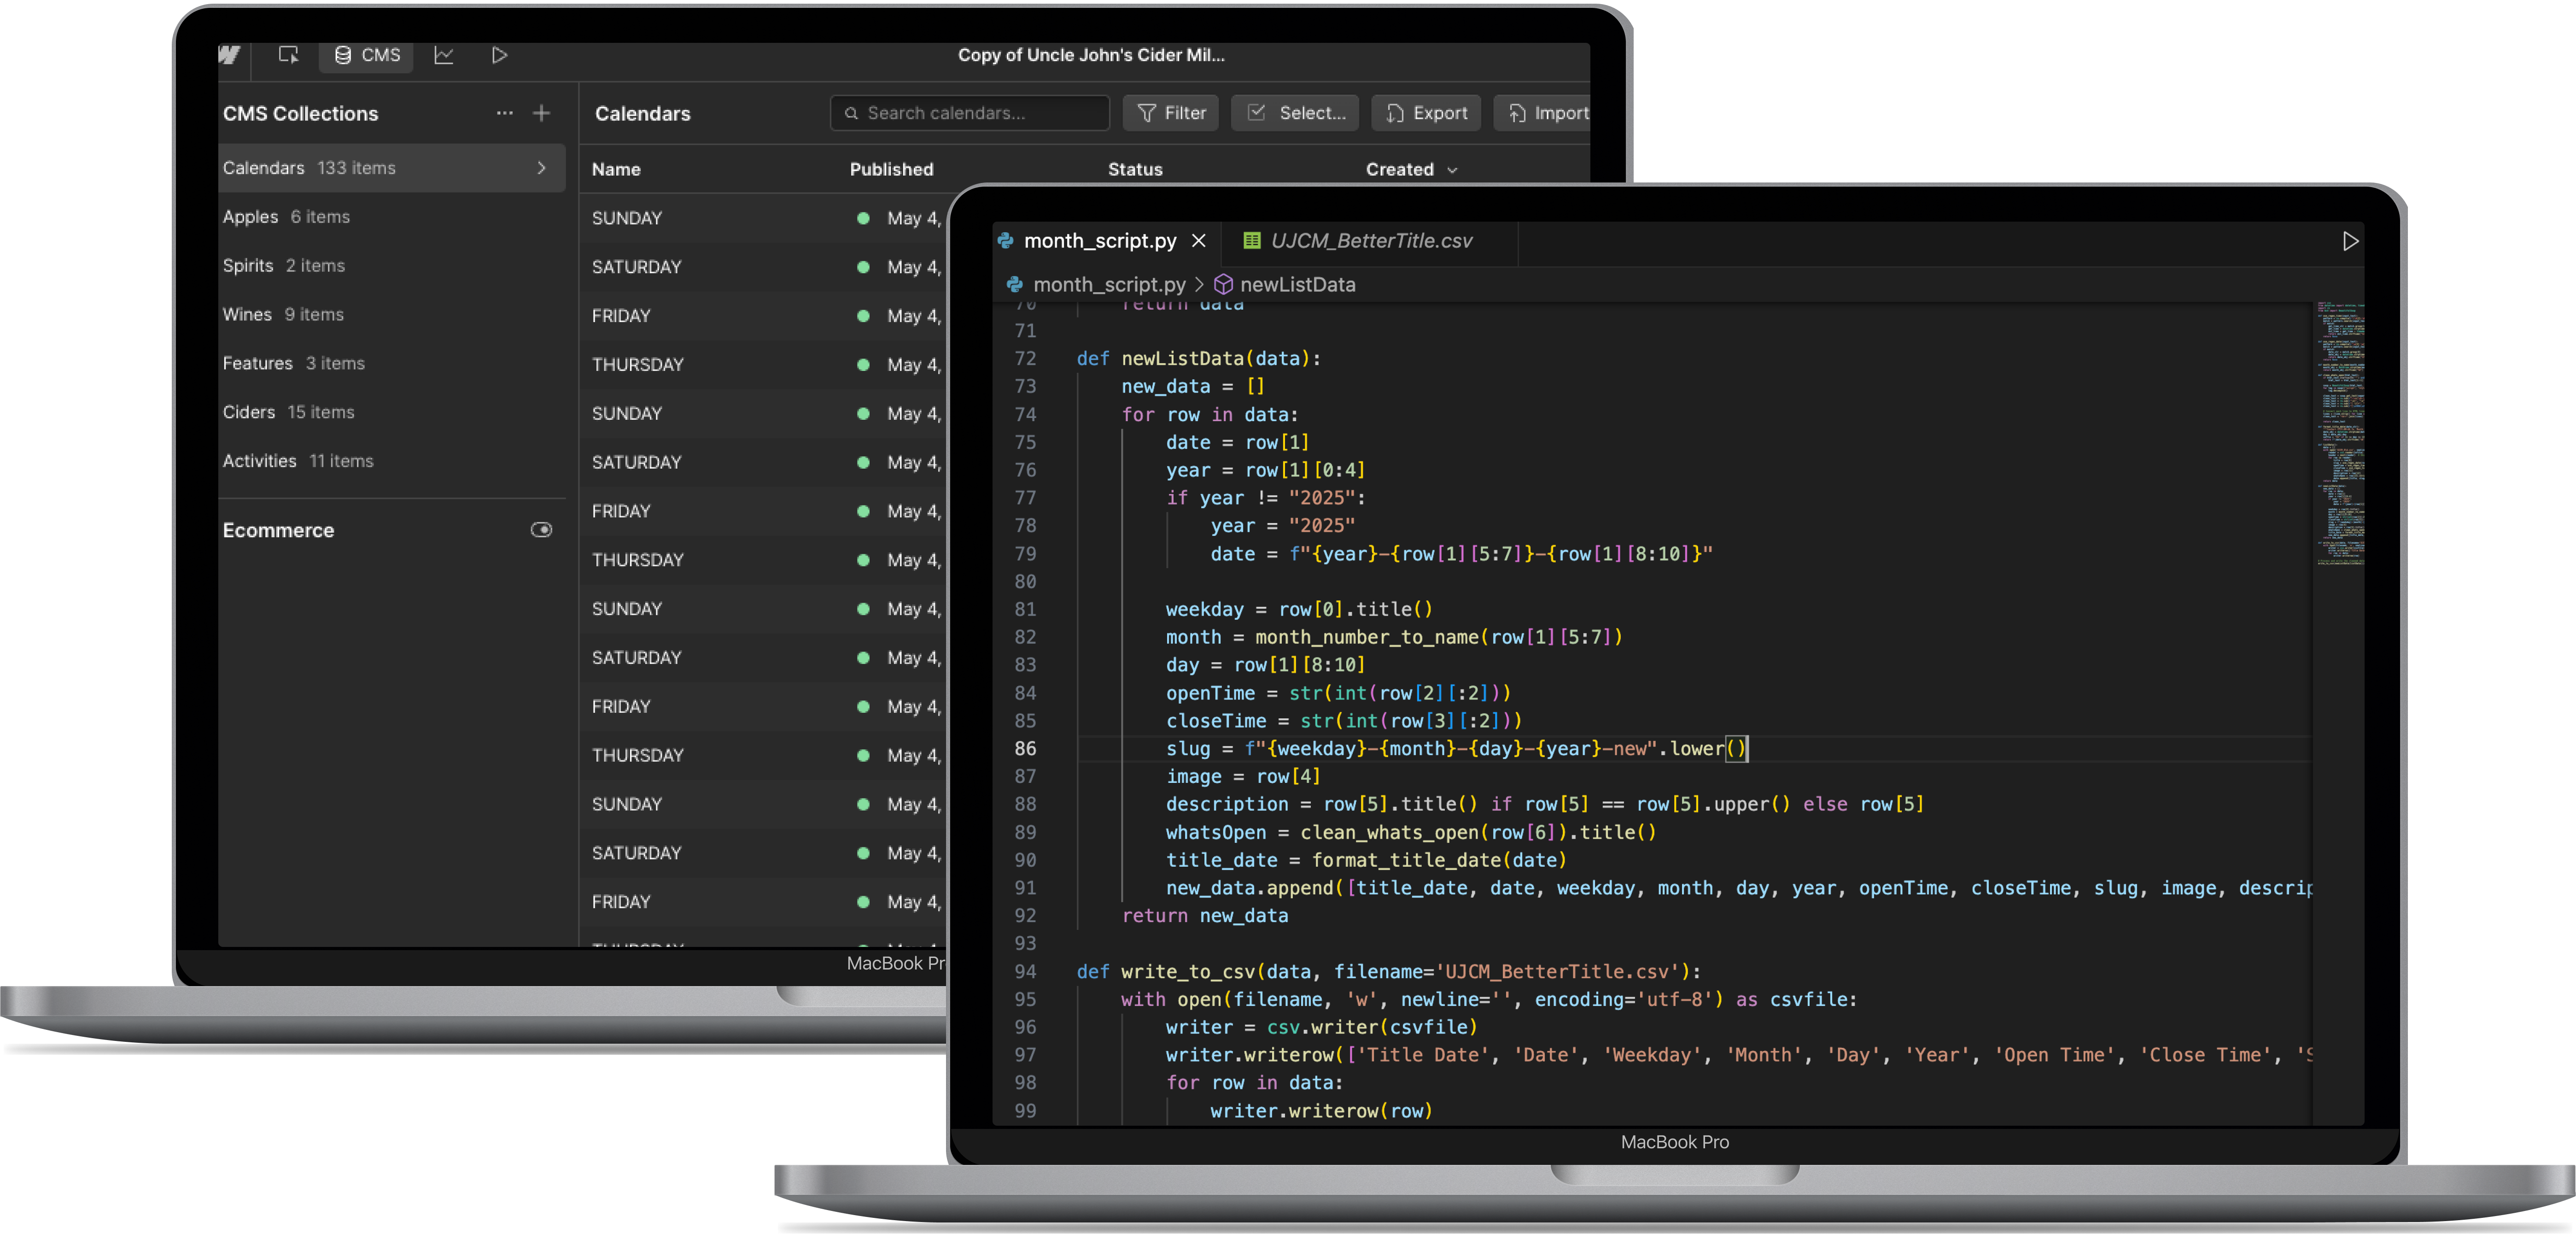Close the month_script.py tab
Viewport: 2576px width, 1234px height.
pyautogui.click(x=1199, y=241)
